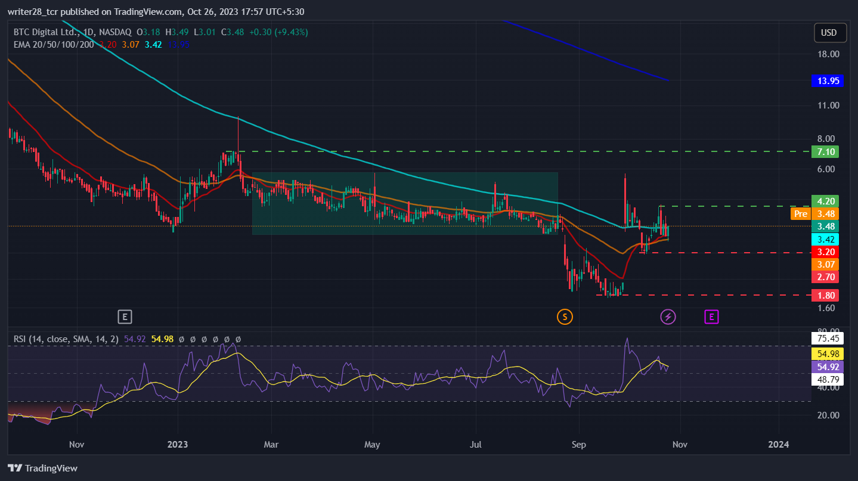Click the Jul label on time axis
Screen dimensions: 858x481
click(x=476, y=444)
